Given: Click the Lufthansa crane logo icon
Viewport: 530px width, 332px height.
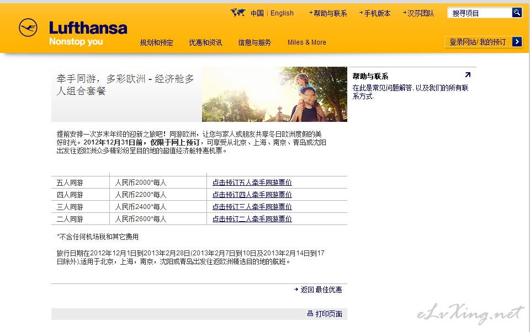Looking at the screenshot, I should click(28, 28).
